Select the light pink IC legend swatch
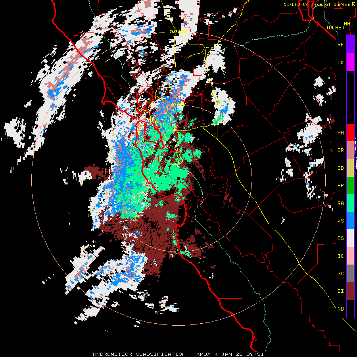The height and width of the screenshot is (357, 357). click(350, 256)
